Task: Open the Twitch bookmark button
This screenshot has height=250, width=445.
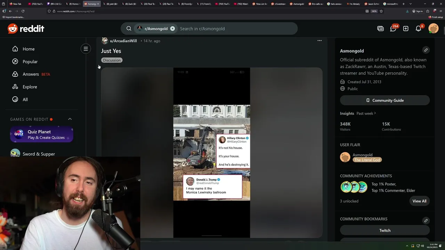Action: click(385, 230)
